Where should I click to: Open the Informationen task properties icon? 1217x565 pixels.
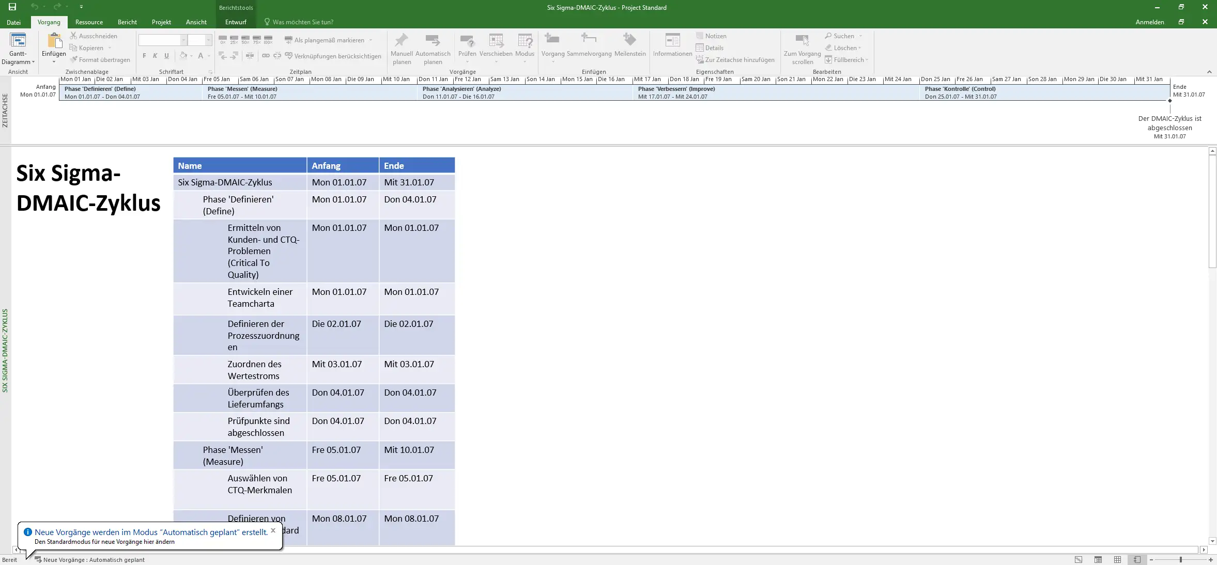click(x=672, y=40)
